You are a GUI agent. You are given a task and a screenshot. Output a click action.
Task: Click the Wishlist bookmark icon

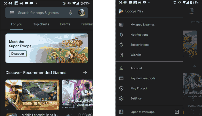coord(121,55)
